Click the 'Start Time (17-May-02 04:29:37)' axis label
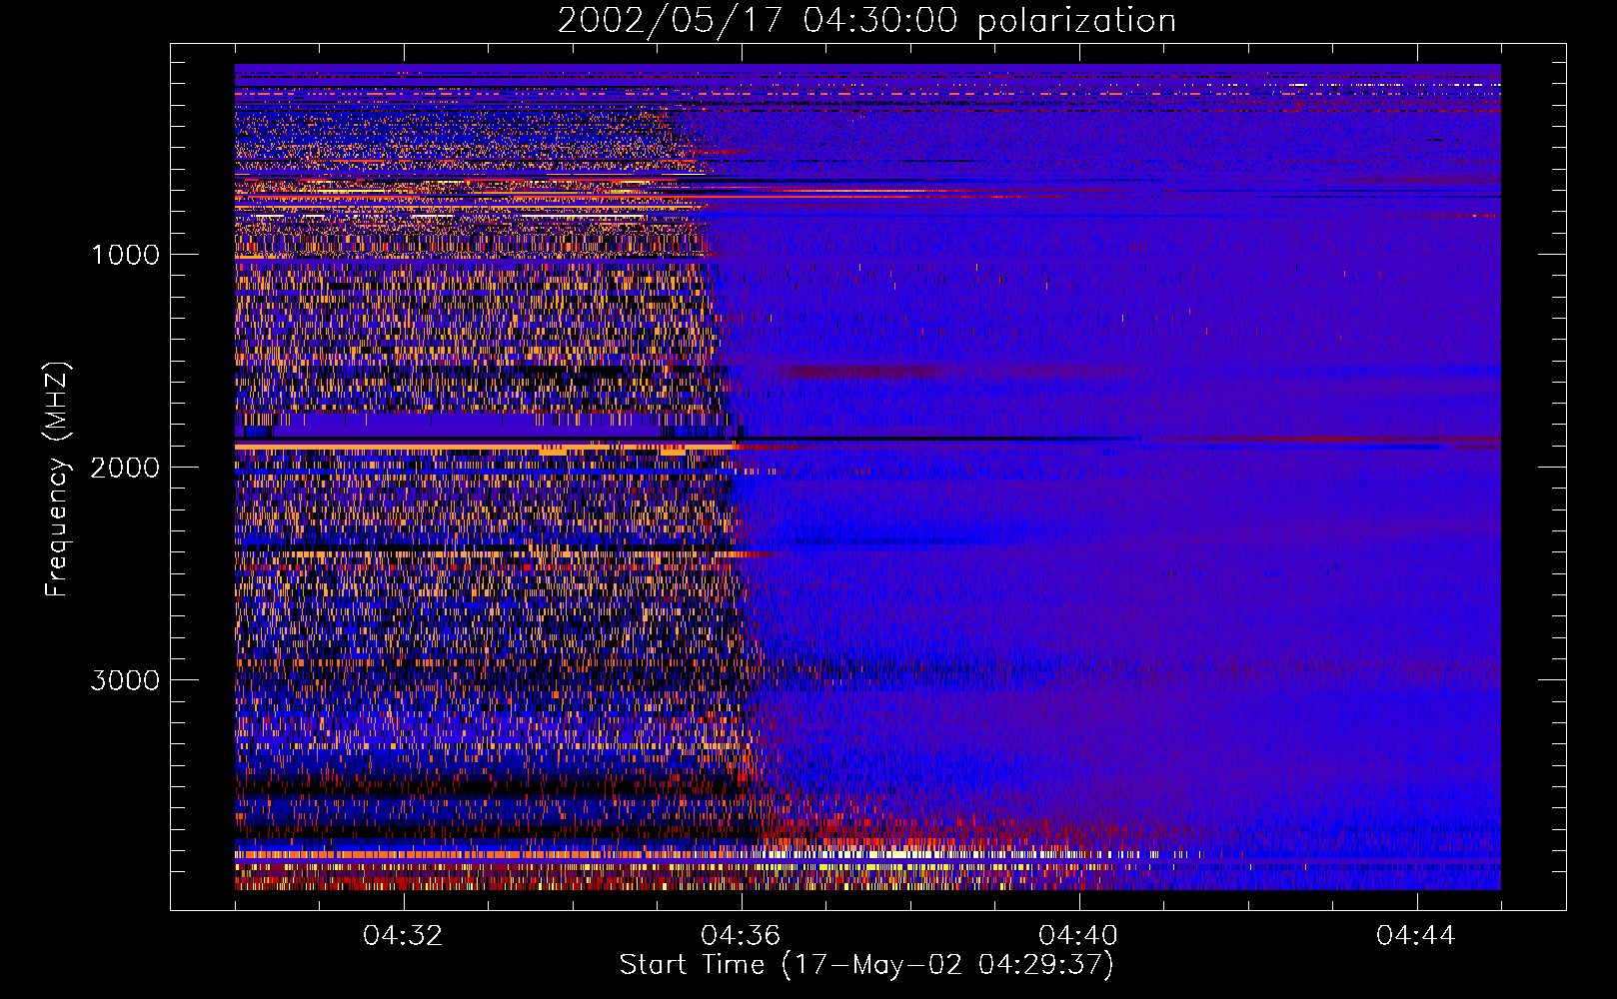The image size is (1617, 999). pyautogui.click(x=866, y=965)
